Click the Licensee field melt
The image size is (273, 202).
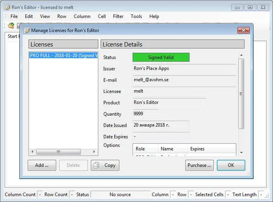tap(184, 91)
